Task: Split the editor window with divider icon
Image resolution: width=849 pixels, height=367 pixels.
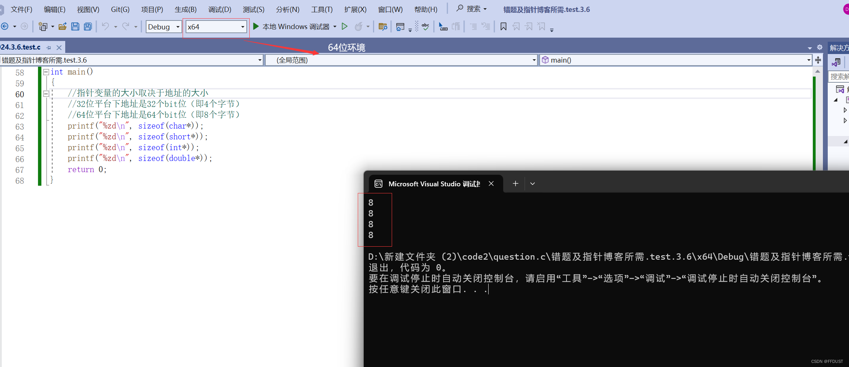Action: (x=818, y=60)
